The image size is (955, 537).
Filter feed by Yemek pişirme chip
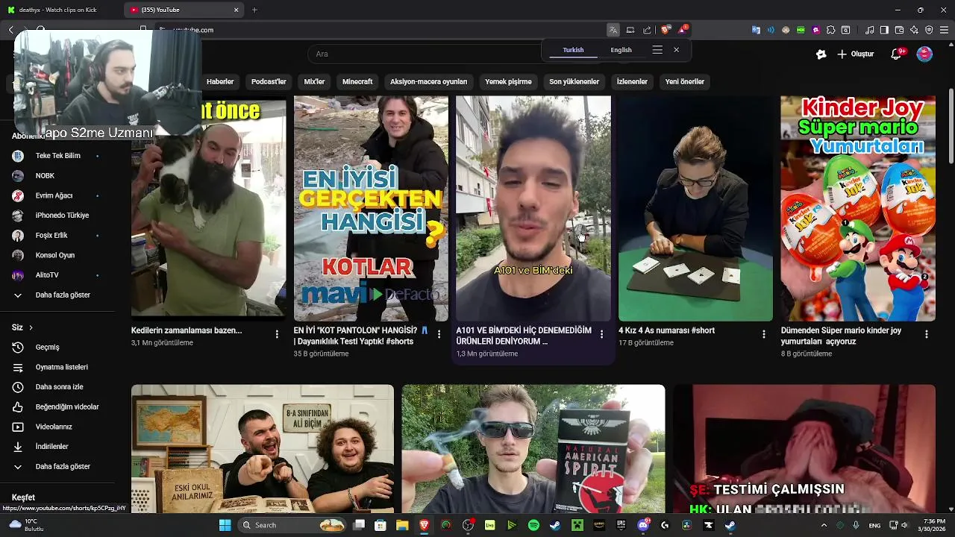(508, 81)
